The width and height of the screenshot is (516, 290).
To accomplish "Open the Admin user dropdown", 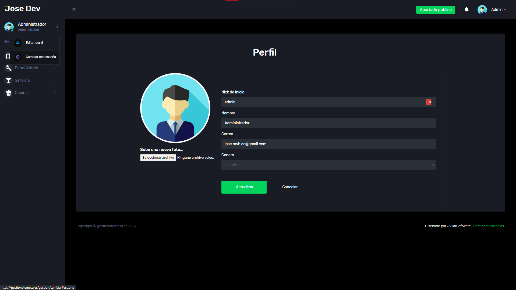I will tap(499, 9).
